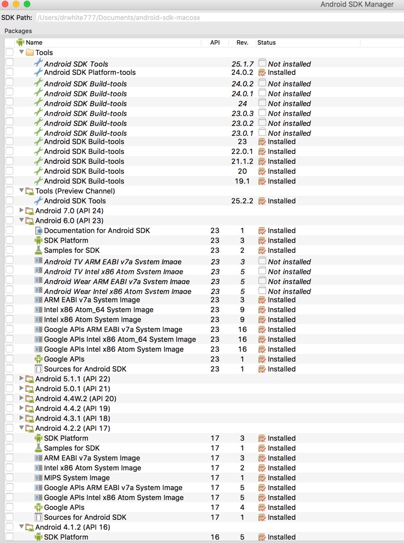This screenshot has height=543, width=404.
Task: Tick the Android Wear ARM EABI v7a checkbox
Action: [9, 279]
